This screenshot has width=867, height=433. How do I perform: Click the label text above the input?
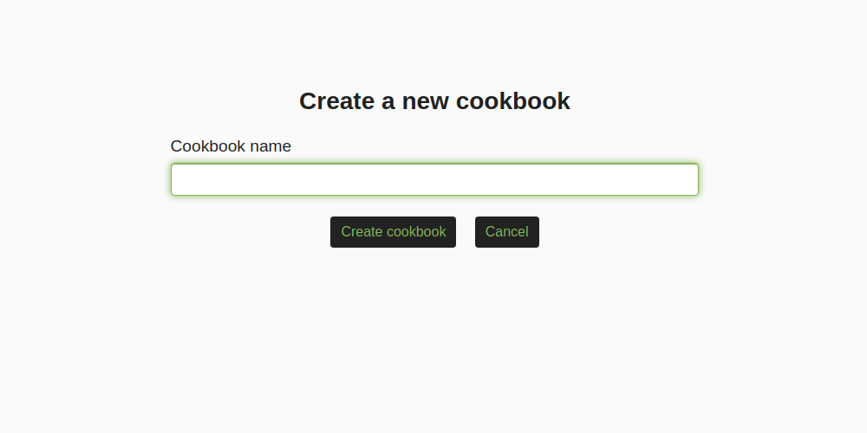pyautogui.click(x=231, y=146)
